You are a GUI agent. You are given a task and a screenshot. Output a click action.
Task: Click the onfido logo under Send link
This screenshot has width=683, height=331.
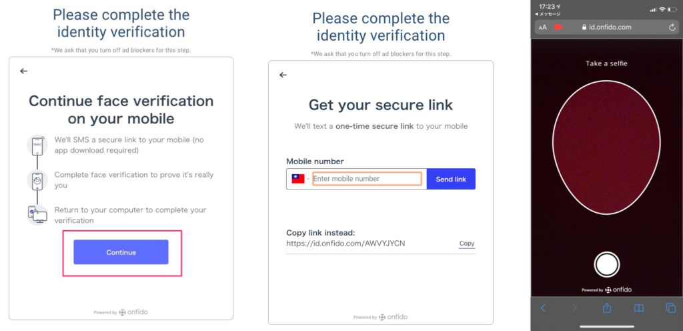pos(393,317)
